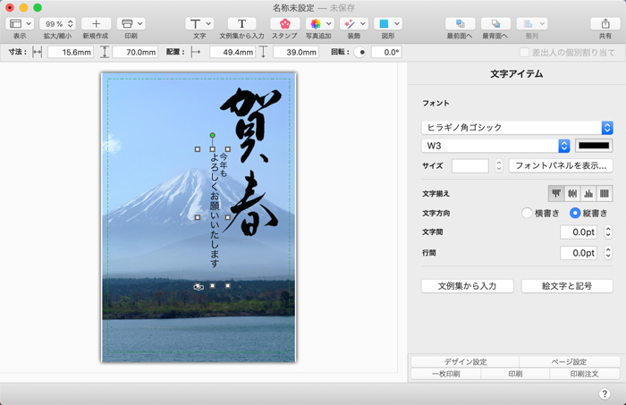The width and height of the screenshot is (626, 405).
Task: Bring object to front with 最前面へ
Action: pyautogui.click(x=460, y=23)
